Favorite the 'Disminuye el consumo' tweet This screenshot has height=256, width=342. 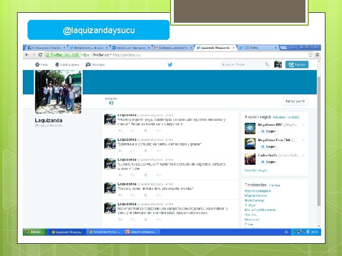[x=145, y=151]
